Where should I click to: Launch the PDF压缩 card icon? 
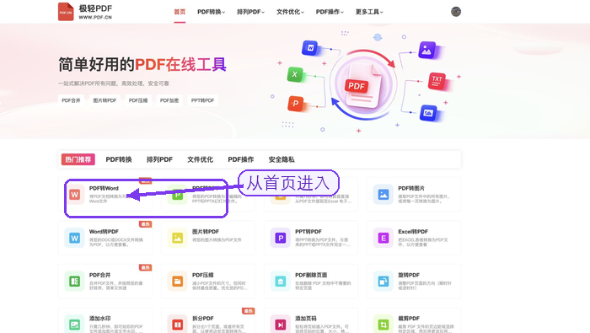click(x=177, y=281)
